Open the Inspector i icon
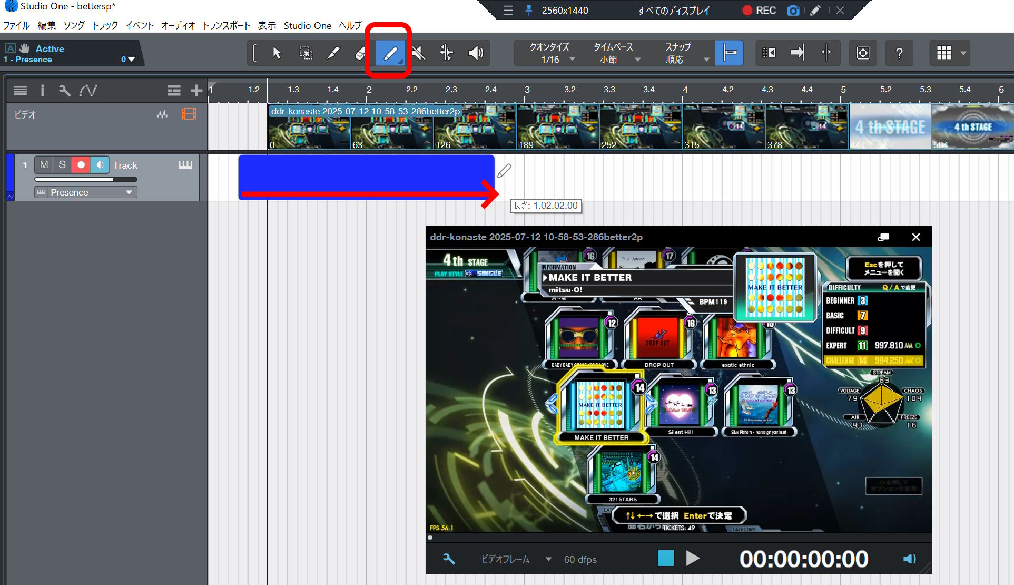This screenshot has width=1014, height=585. pos(43,91)
